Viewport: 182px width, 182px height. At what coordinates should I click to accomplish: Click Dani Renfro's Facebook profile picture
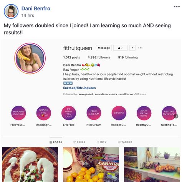pyautogui.click(x=11, y=11)
